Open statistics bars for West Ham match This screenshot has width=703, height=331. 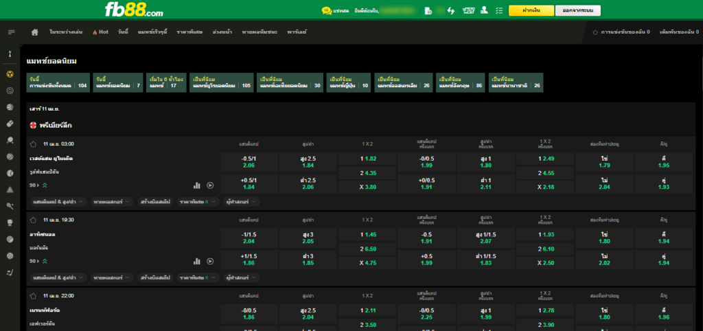[x=196, y=185]
